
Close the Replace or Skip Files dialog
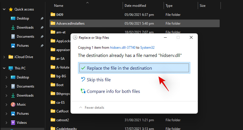[x=192, y=37]
